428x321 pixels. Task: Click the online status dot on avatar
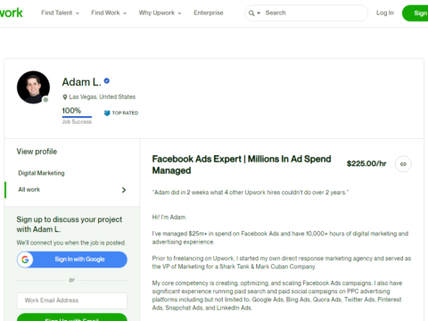pos(45,100)
